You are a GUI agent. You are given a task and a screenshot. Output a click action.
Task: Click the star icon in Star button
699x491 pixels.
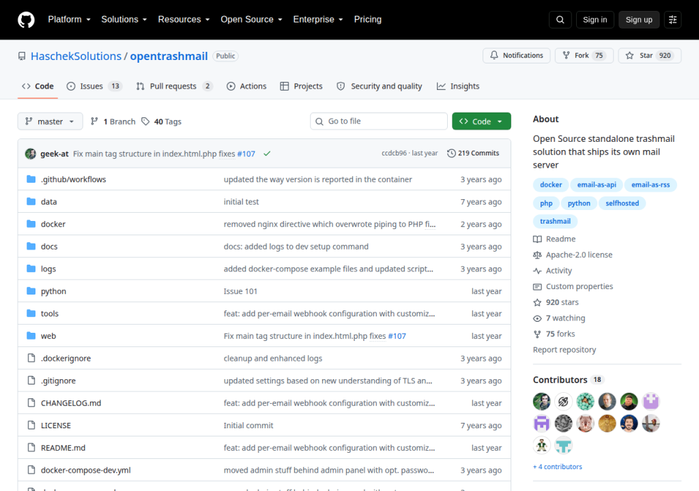pyautogui.click(x=629, y=55)
